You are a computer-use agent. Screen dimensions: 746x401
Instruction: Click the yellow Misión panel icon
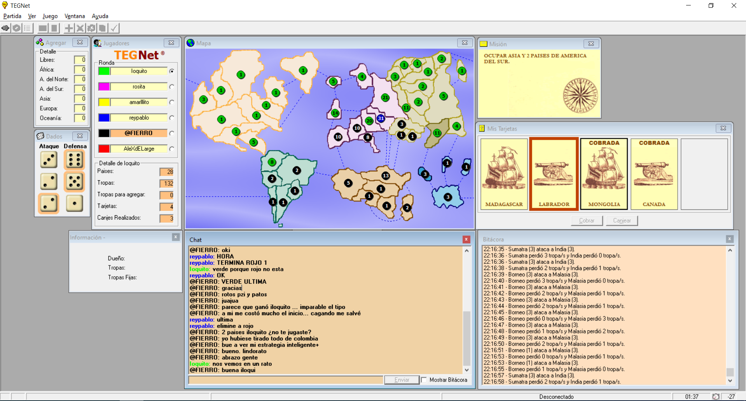tap(484, 44)
